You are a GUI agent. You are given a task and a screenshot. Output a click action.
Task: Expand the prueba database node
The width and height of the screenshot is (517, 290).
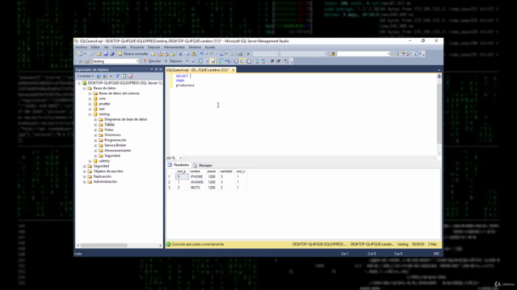pyautogui.click(x=90, y=104)
